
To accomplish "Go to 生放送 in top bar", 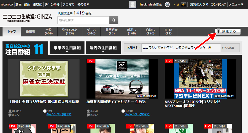I will point(37,4).
